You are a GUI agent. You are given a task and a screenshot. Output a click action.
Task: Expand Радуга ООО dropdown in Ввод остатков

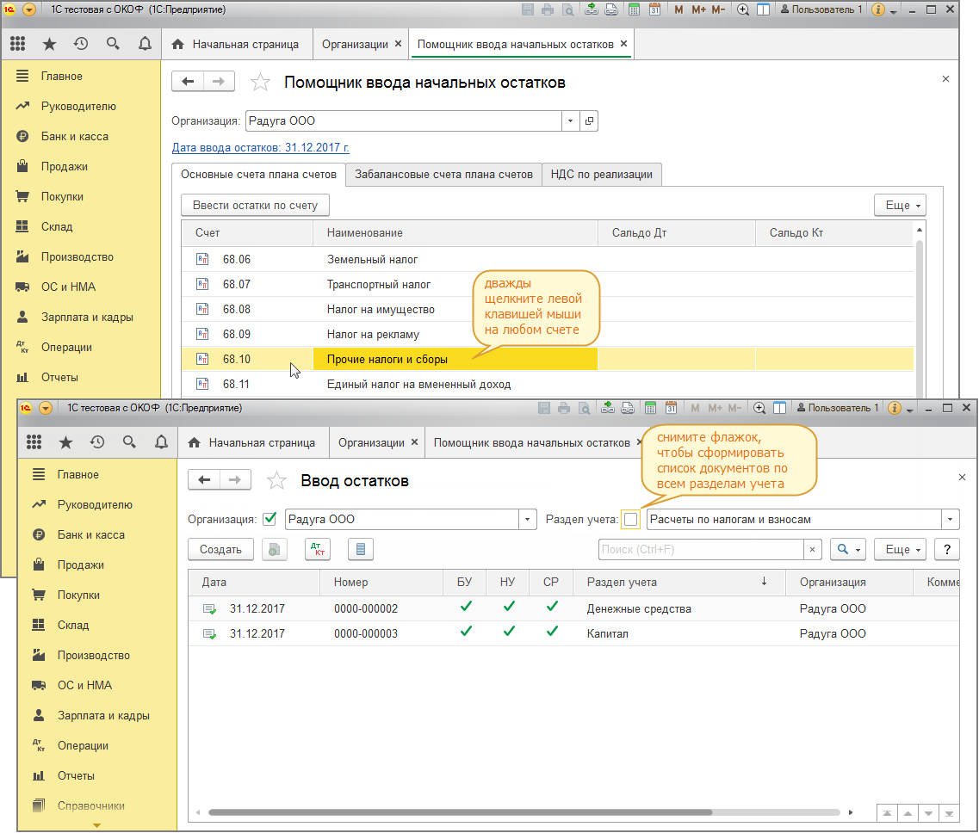pyautogui.click(x=528, y=519)
